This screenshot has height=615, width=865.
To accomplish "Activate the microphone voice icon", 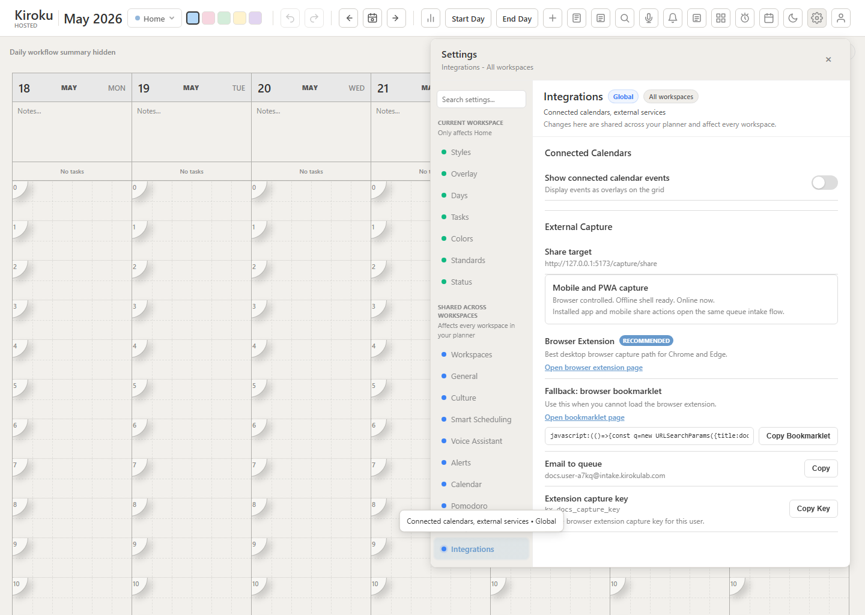I will (649, 18).
